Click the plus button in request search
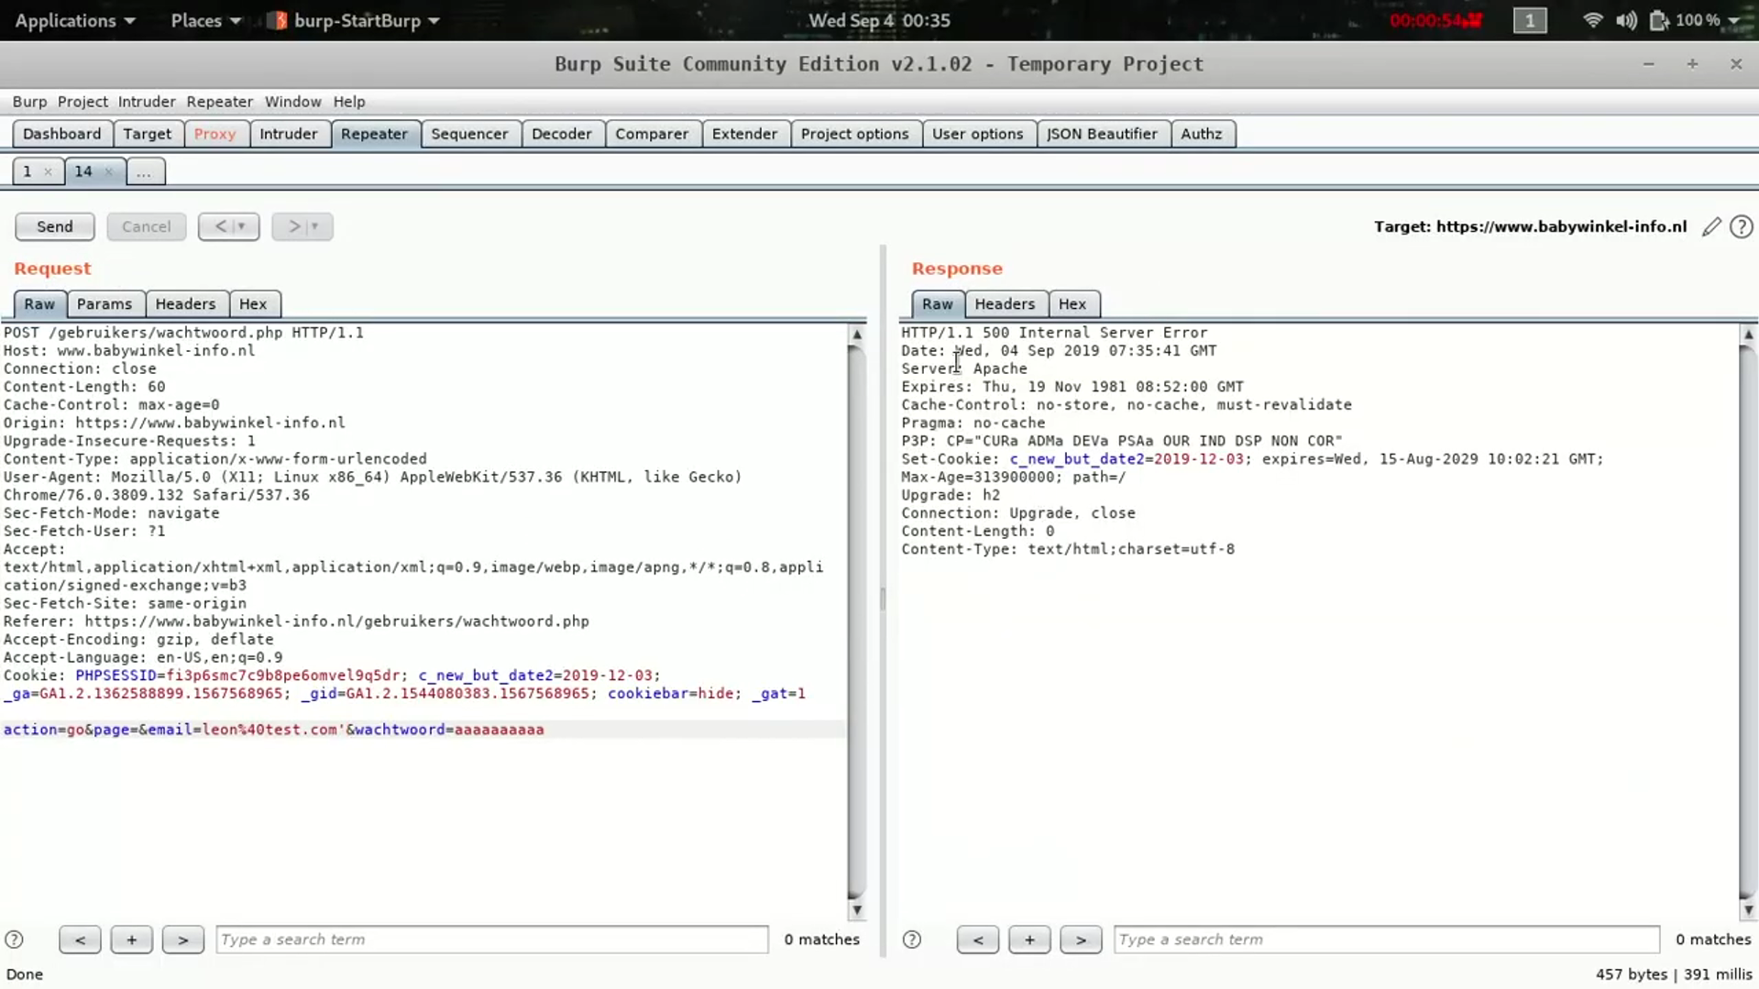Screen dimensions: 1759x989 point(131,940)
